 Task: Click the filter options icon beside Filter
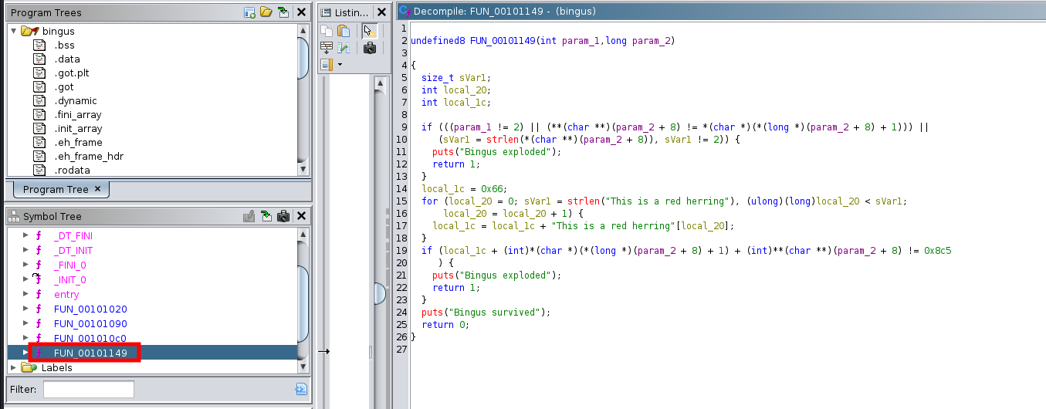click(301, 390)
